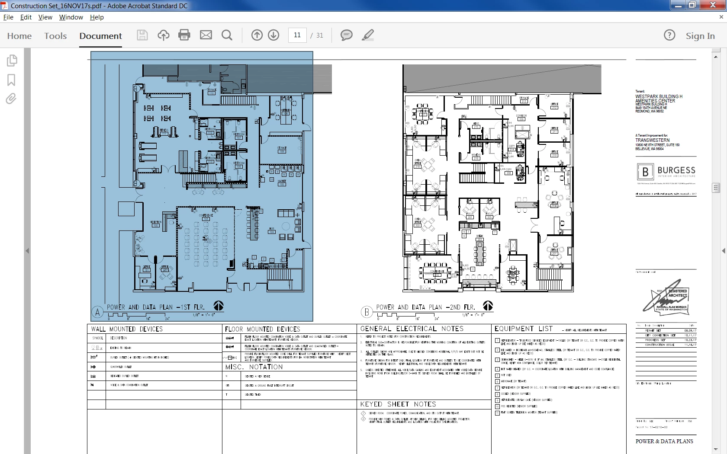Click the circled 'A' drawing marker
The height and width of the screenshot is (454, 727).
[x=98, y=312]
